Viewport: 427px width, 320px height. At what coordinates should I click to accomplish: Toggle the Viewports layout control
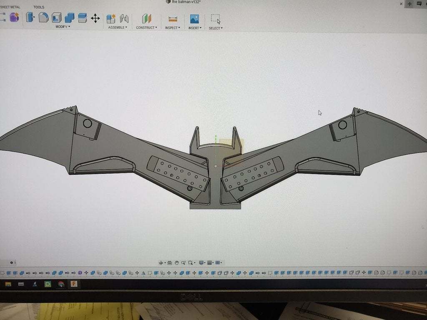tap(217, 262)
